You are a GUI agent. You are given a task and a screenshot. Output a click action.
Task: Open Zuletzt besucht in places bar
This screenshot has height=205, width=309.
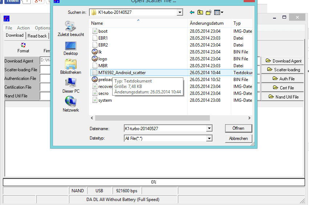(x=71, y=29)
